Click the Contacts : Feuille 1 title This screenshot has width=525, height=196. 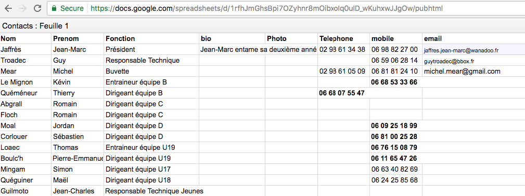(x=35, y=26)
